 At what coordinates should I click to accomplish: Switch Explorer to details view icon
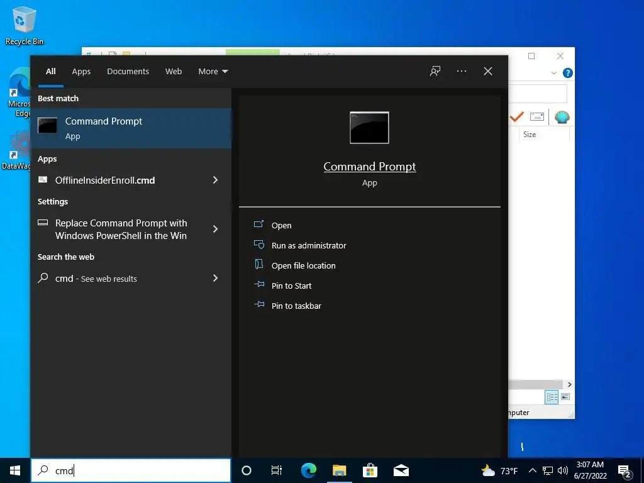click(552, 397)
